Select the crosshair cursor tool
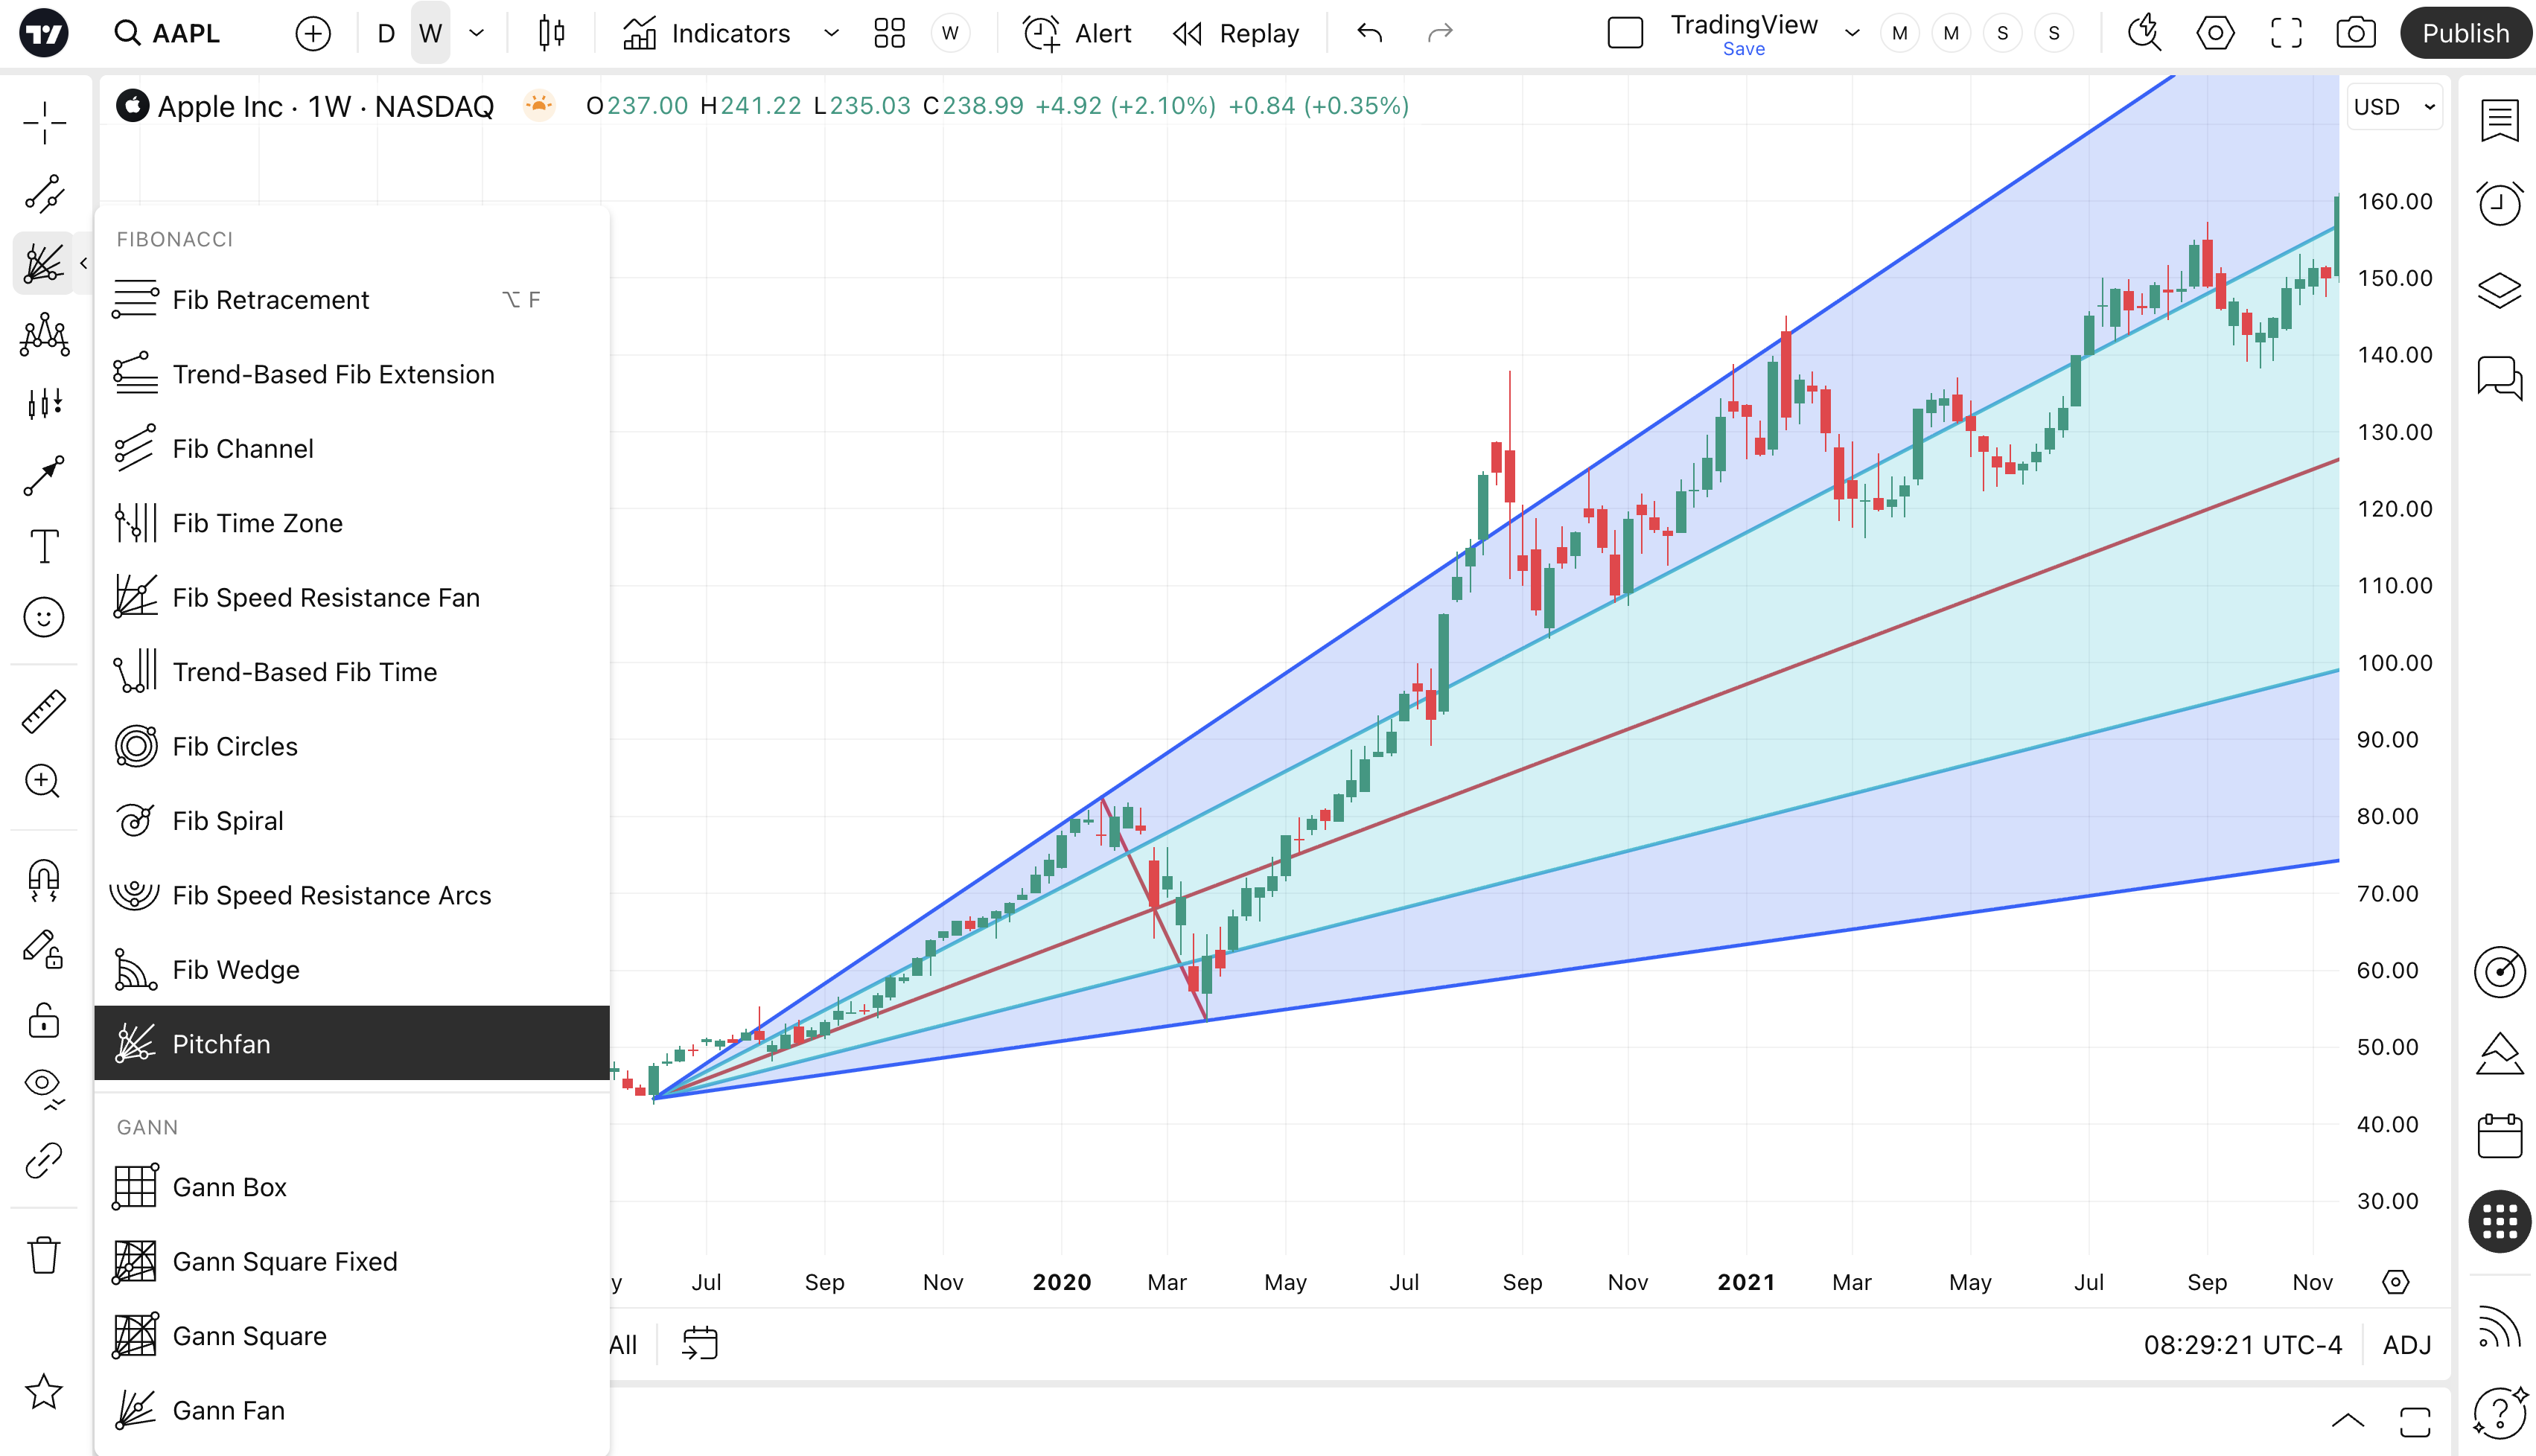2536x1456 pixels. [x=44, y=123]
